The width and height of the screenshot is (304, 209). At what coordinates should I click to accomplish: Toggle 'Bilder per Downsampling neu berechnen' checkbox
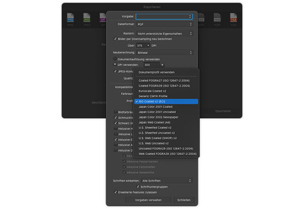pos(115,39)
